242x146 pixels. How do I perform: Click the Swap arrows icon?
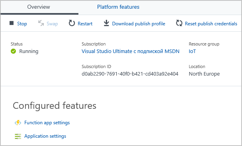tap(41, 23)
